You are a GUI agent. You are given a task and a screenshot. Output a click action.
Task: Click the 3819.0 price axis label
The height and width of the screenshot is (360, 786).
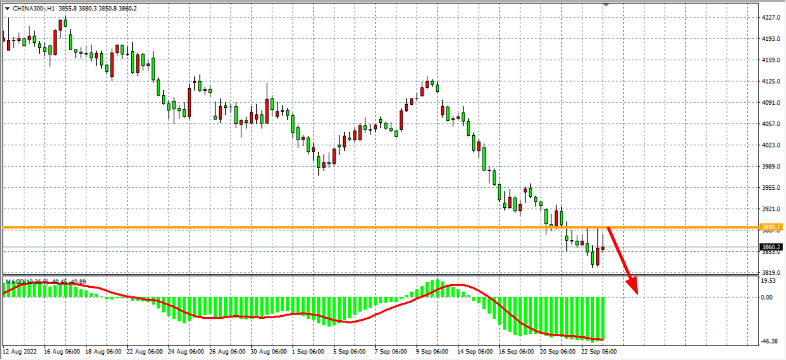770,272
